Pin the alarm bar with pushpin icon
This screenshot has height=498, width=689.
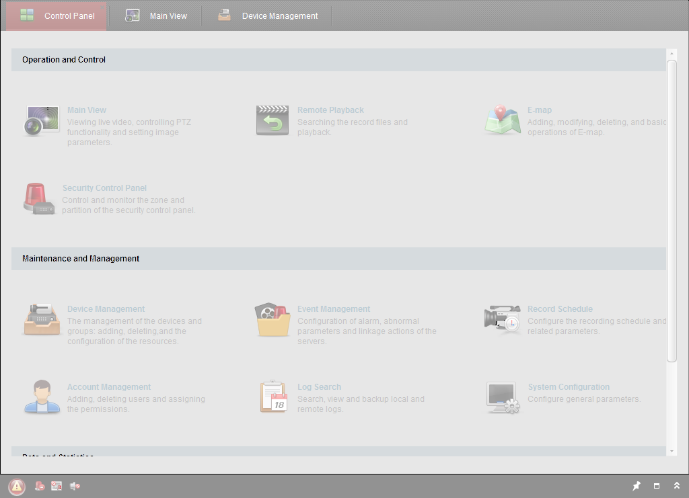pyautogui.click(x=637, y=486)
